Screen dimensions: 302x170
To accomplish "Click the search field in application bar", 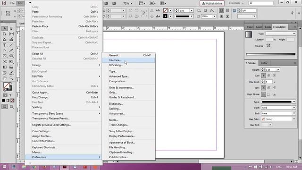I will tap(261, 3).
